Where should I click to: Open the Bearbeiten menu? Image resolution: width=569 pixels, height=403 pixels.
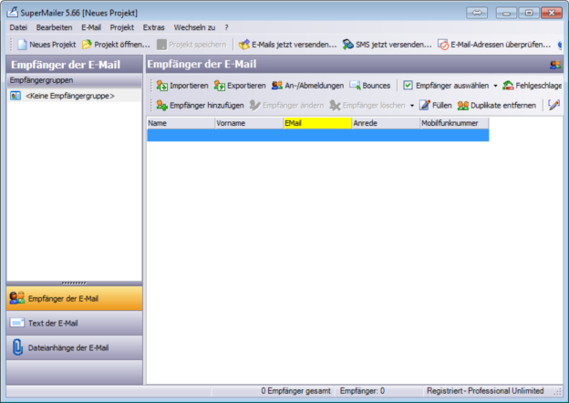pyautogui.click(x=54, y=27)
